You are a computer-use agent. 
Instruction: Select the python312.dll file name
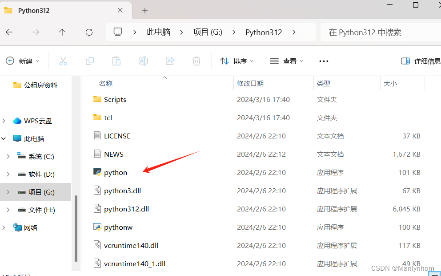pos(126,209)
